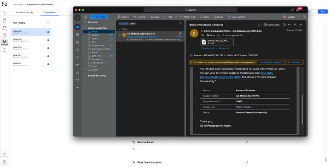Click the Move toolbar button
The height and width of the screenshot is (167, 329).
(x=154, y=17)
